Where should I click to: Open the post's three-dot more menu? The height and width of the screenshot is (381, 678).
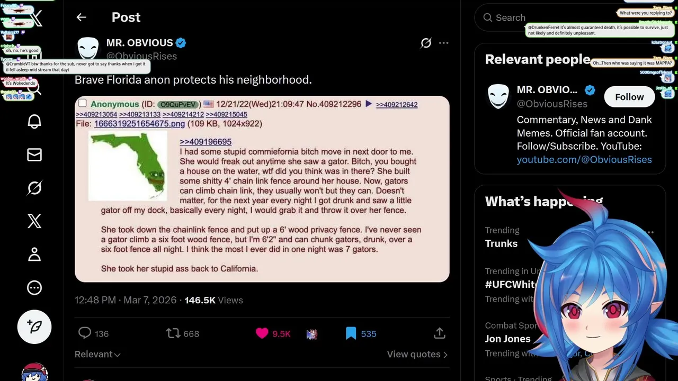tap(444, 43)
